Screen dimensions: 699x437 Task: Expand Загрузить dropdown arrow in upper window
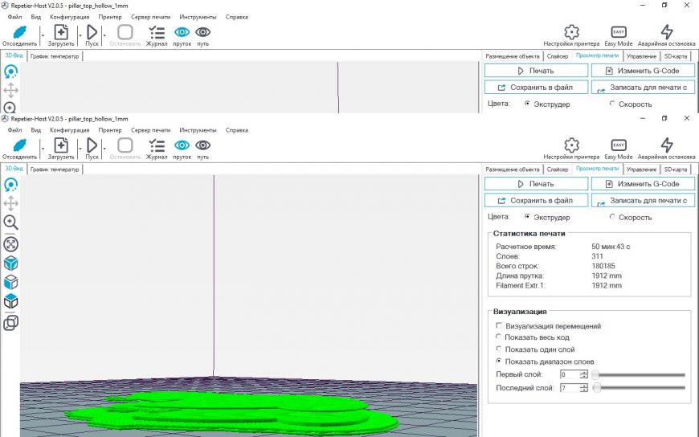tap(80, 35)
